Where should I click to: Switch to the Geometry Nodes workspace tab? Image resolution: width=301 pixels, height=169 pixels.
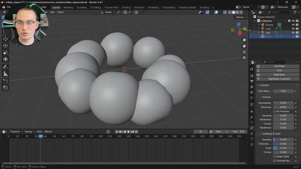coord(187,8)
